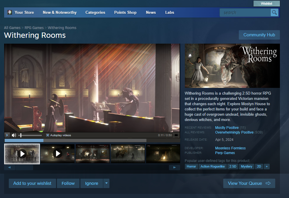The height and width of the screenshot is (198, 289).
Task: Mute the video with the speaker icon
Action: (x=14, y=135)
